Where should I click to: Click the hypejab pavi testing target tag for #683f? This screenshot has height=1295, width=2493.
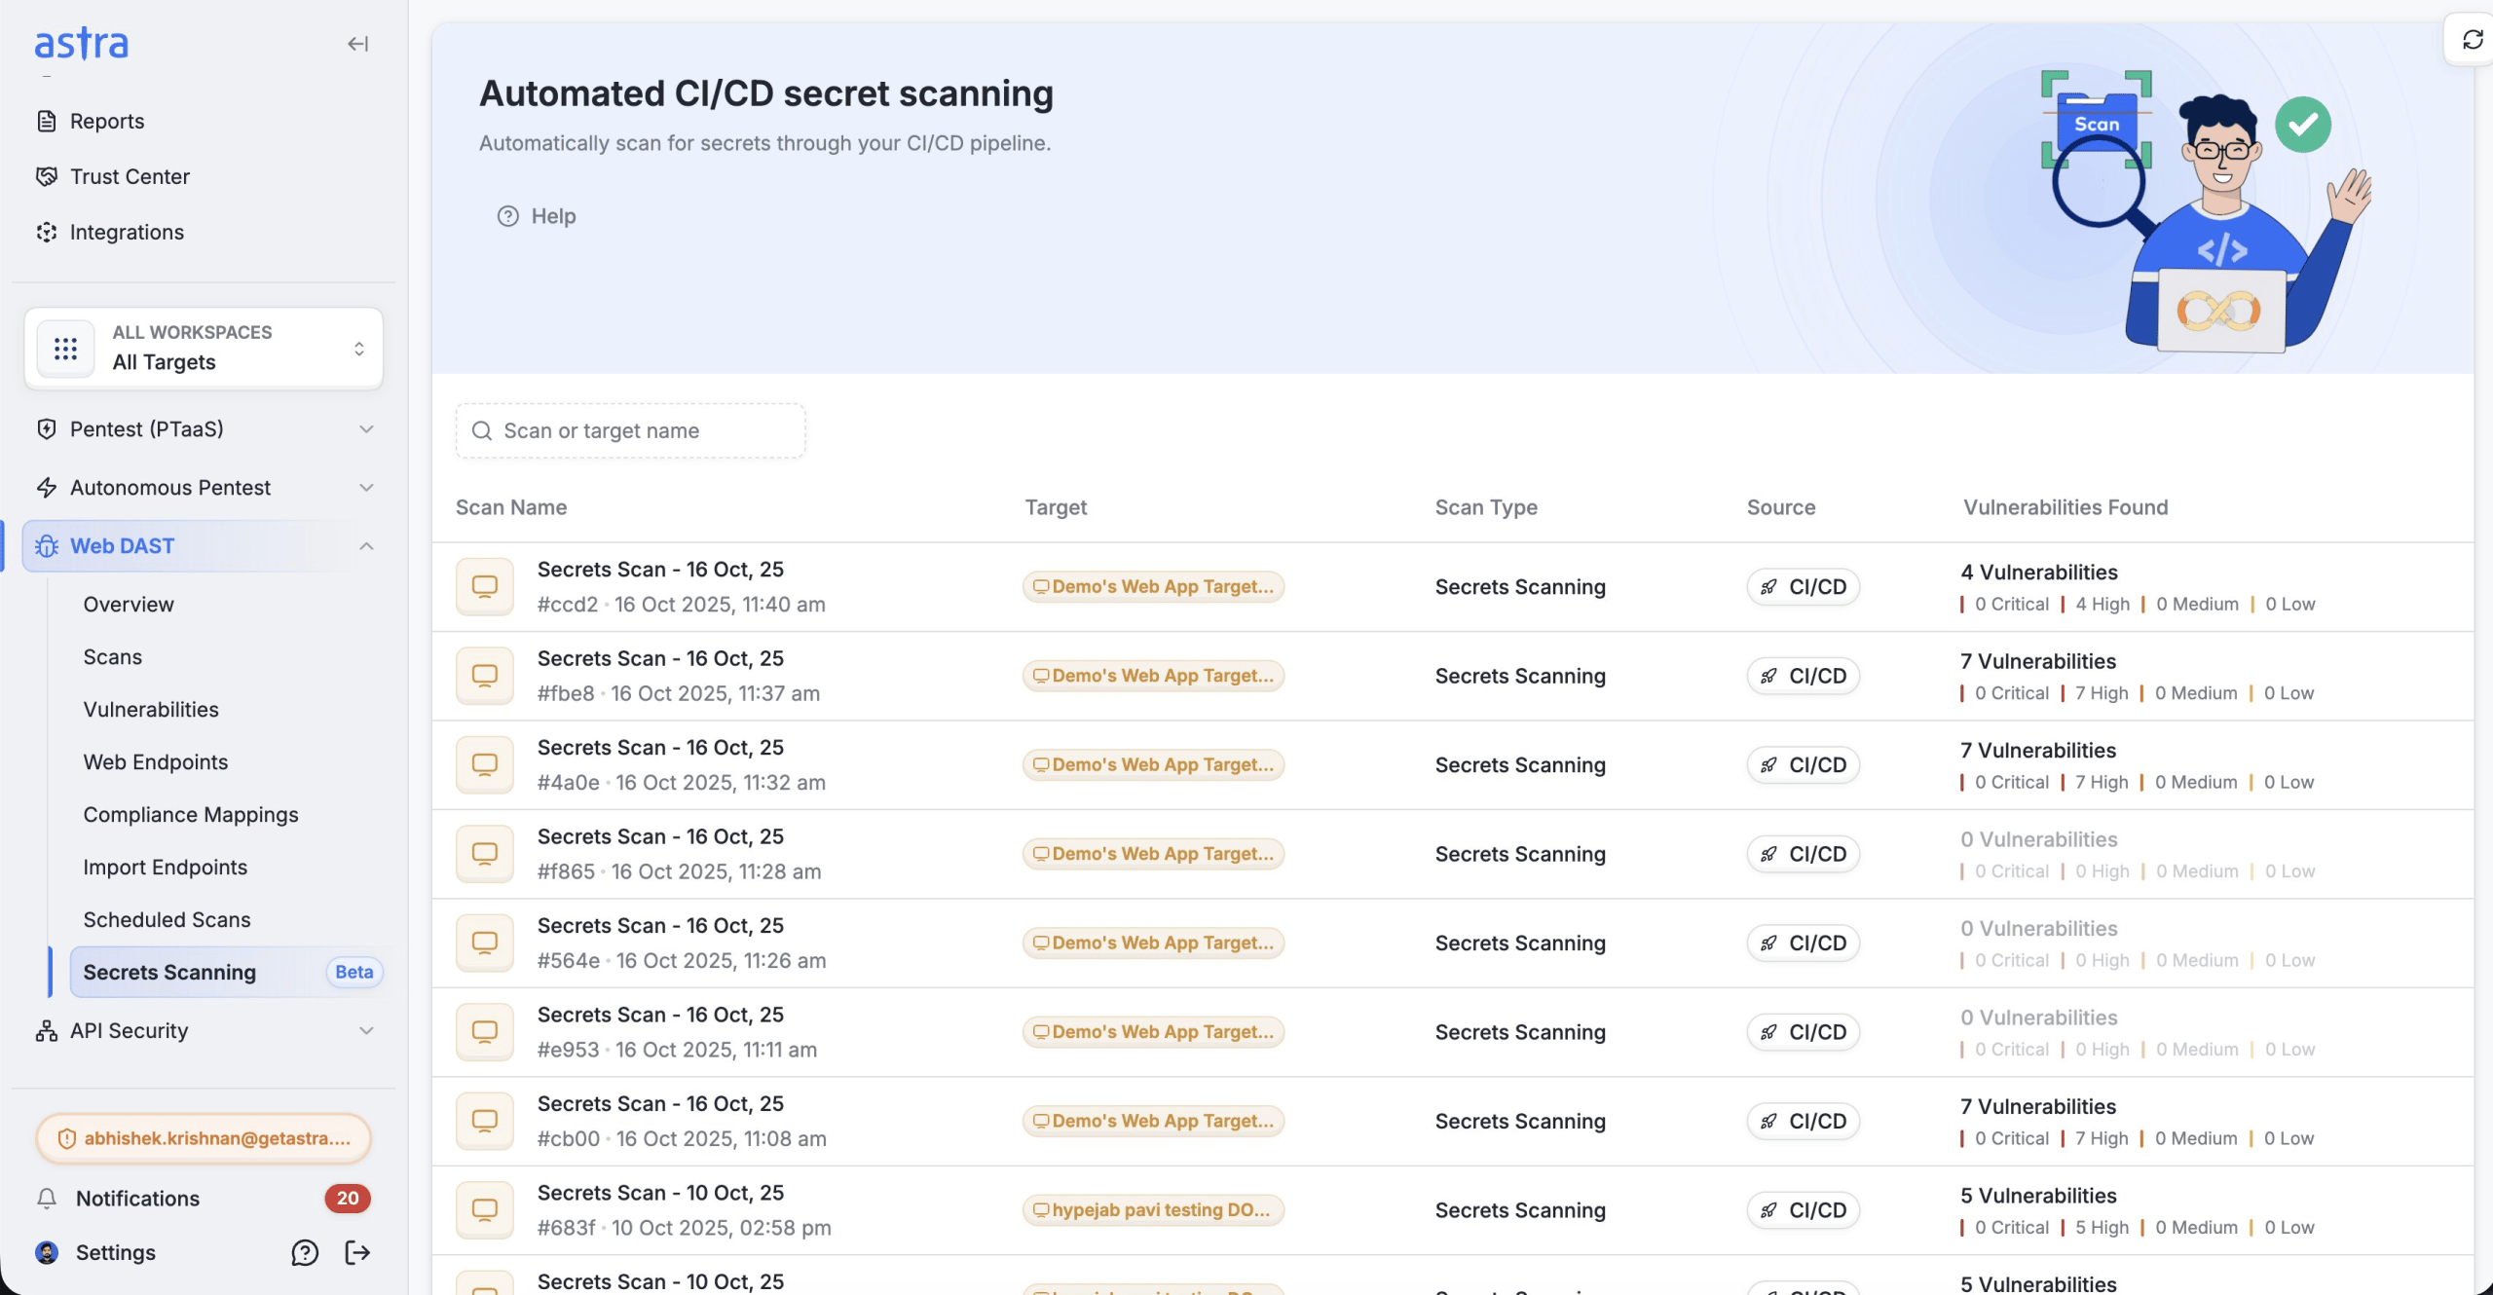[x=1153, y=1210]
